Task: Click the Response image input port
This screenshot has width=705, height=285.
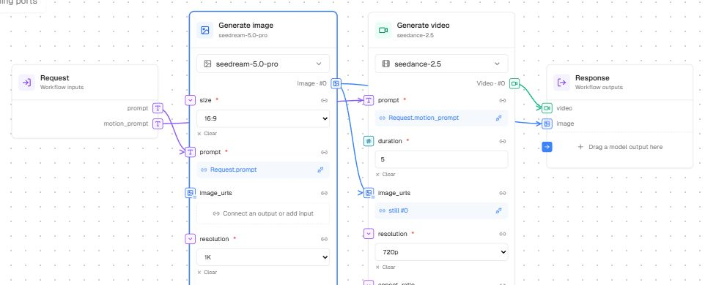Action: tap(547, 123)
